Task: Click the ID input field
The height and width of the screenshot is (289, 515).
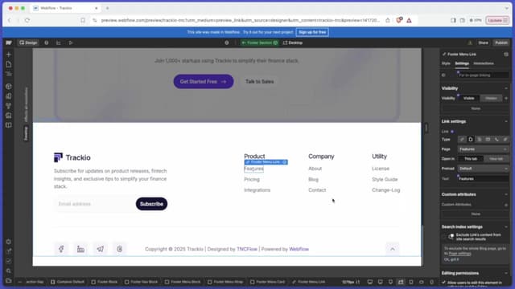Action: pos(483,75)
